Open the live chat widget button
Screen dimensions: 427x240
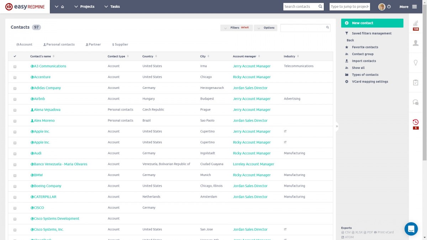pyautogui.click(x=411, y=229)
